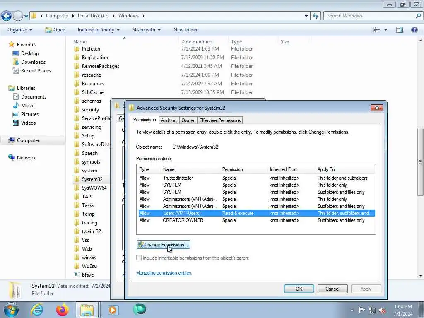
Task: Expand the arrow after Windows breadcrumb
Action: click(144, 16)
